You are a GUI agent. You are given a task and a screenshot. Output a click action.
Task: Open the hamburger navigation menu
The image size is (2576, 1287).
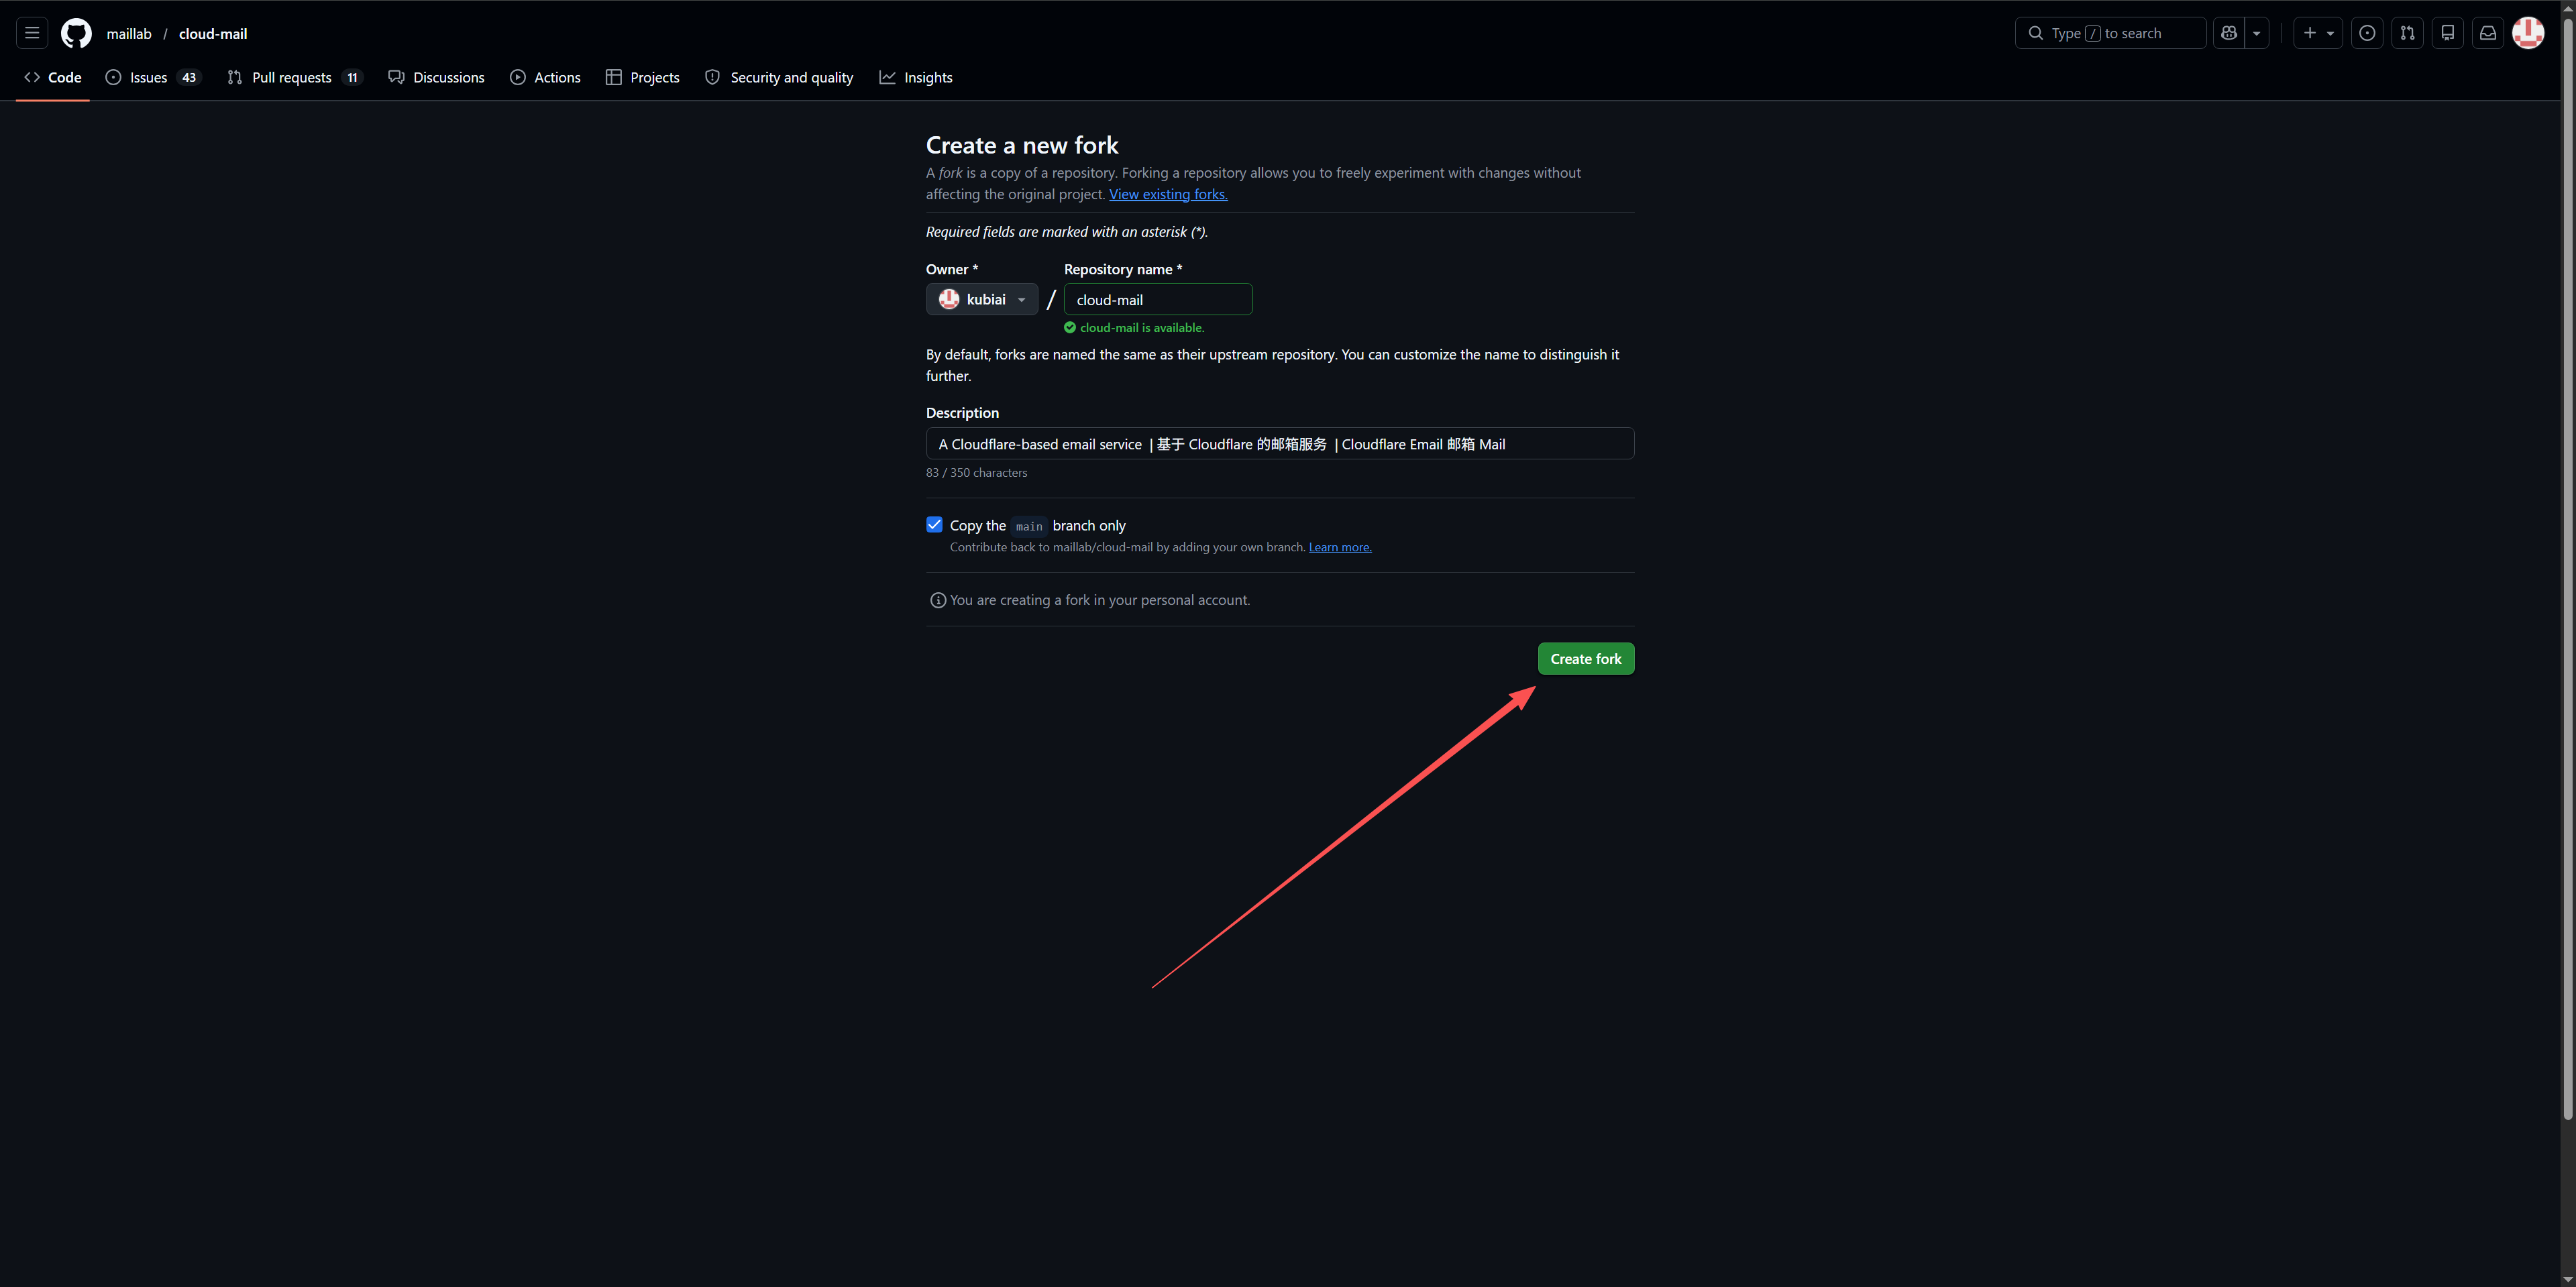pyautogui.click(x=32, y=33)
